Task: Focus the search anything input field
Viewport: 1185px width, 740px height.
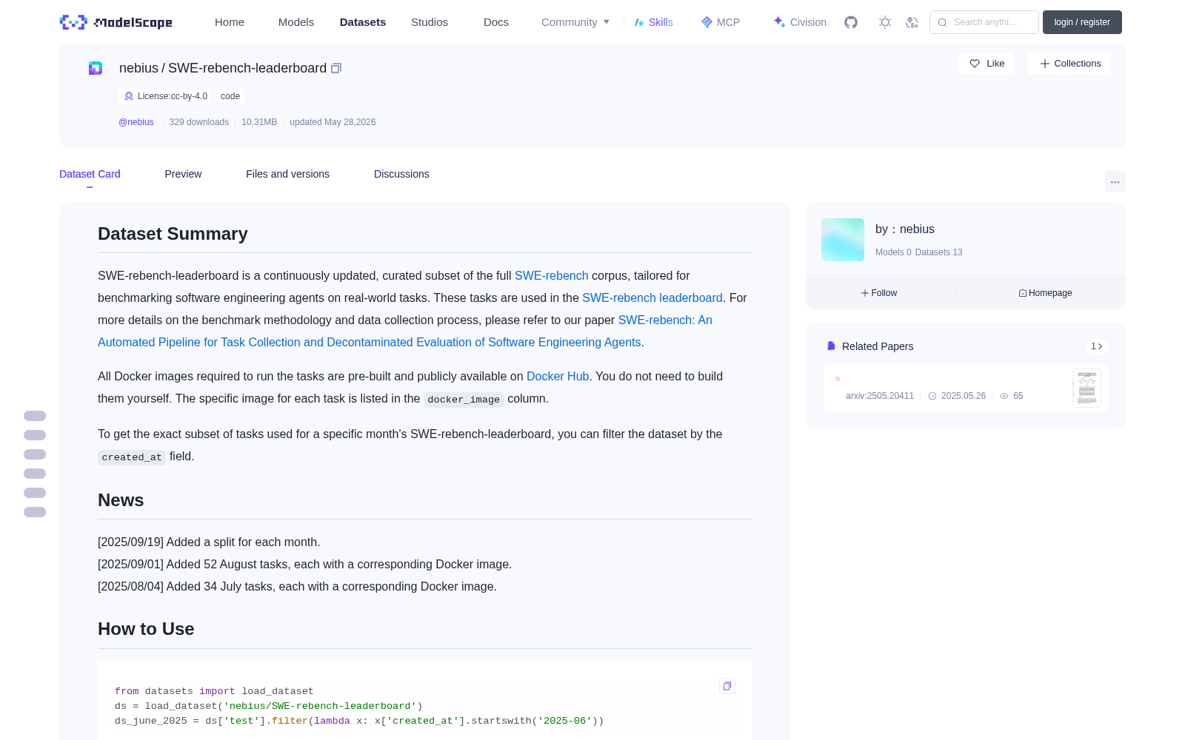Action: pyautogui.click(x=984, y=22)
